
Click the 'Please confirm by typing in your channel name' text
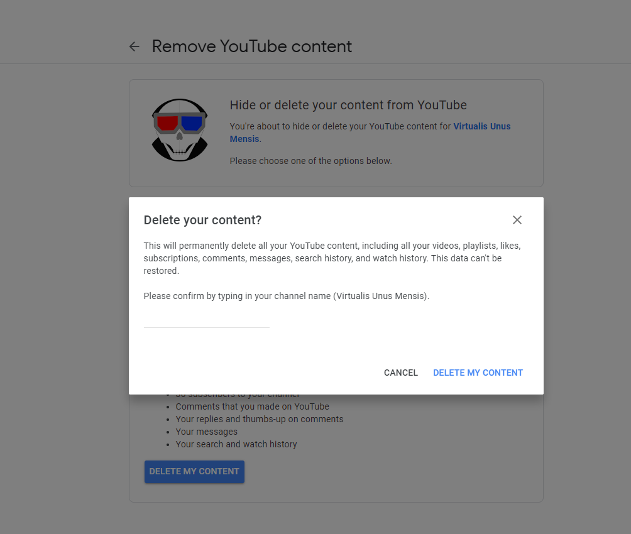coord(287,296)
